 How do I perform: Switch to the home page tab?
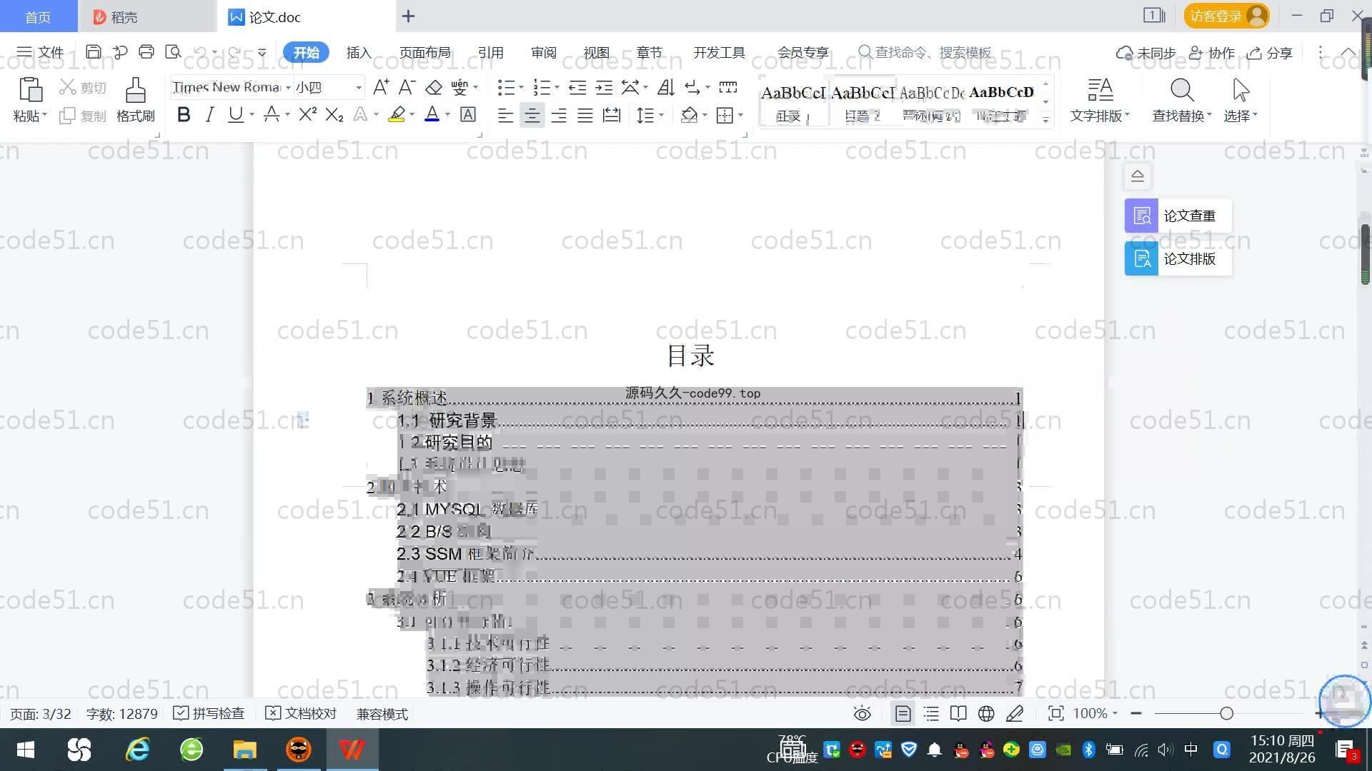(x=38, y=16)
